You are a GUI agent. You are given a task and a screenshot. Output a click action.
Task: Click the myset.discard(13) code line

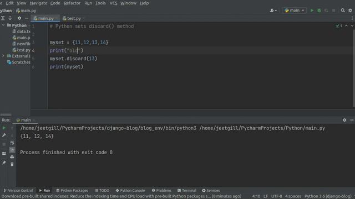(73, 59)
